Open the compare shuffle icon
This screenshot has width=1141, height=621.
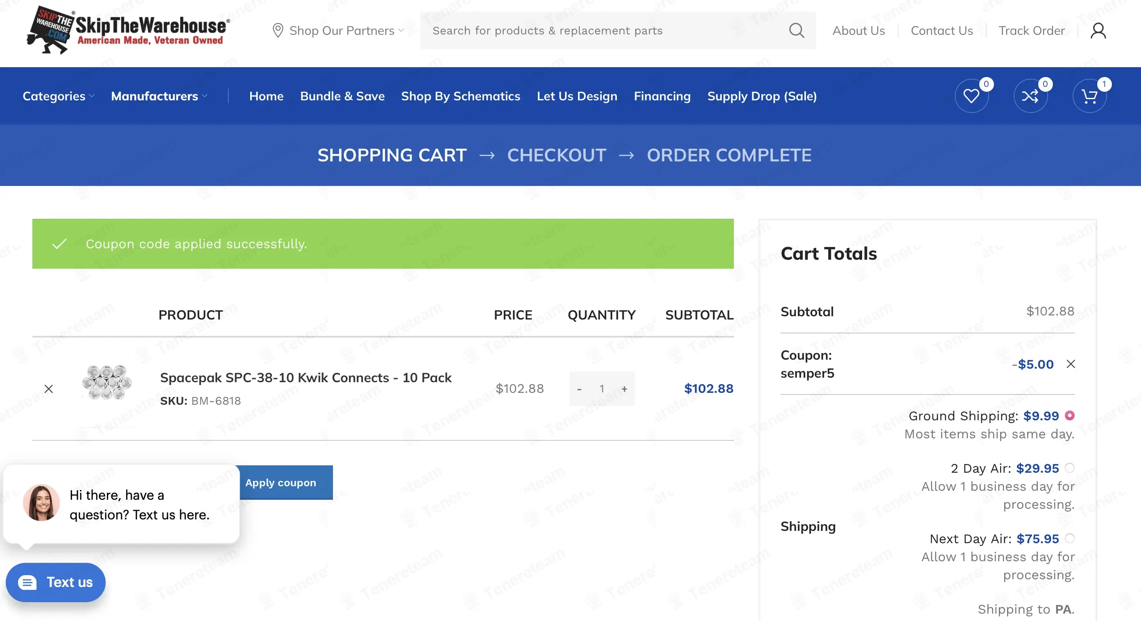click(1030, 96)
